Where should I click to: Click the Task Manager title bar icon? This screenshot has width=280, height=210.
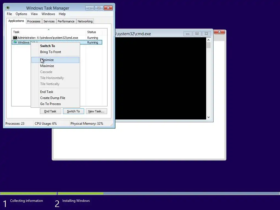pos(7,8)
